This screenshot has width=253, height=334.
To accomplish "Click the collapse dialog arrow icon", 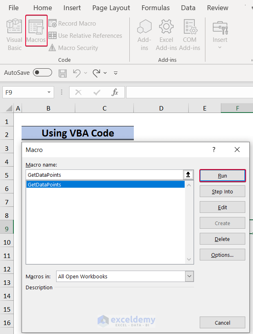I will (188, 175).
